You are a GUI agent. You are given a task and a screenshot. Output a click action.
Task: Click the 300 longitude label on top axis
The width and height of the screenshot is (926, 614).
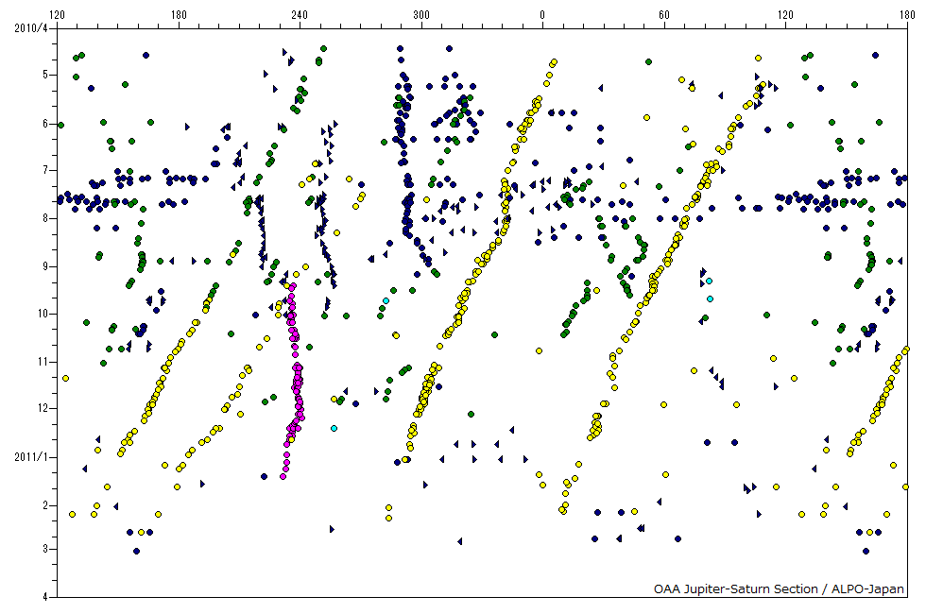421,15
